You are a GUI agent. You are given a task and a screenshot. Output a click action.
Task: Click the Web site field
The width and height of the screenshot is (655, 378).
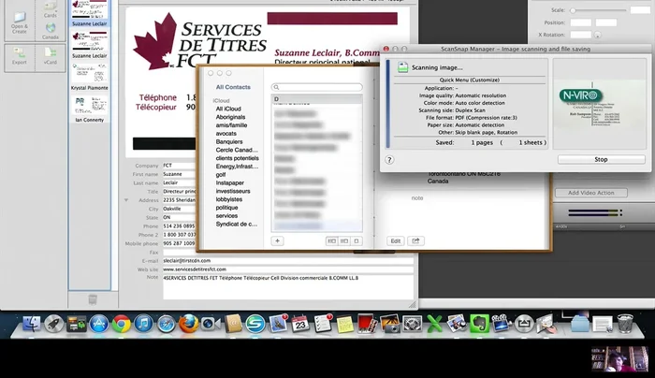pyautogui.click(x=288, y=269)
